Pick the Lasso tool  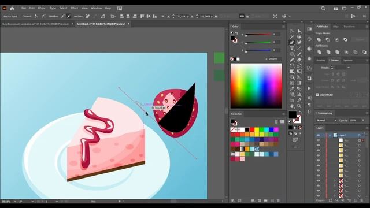coord(299,37)
